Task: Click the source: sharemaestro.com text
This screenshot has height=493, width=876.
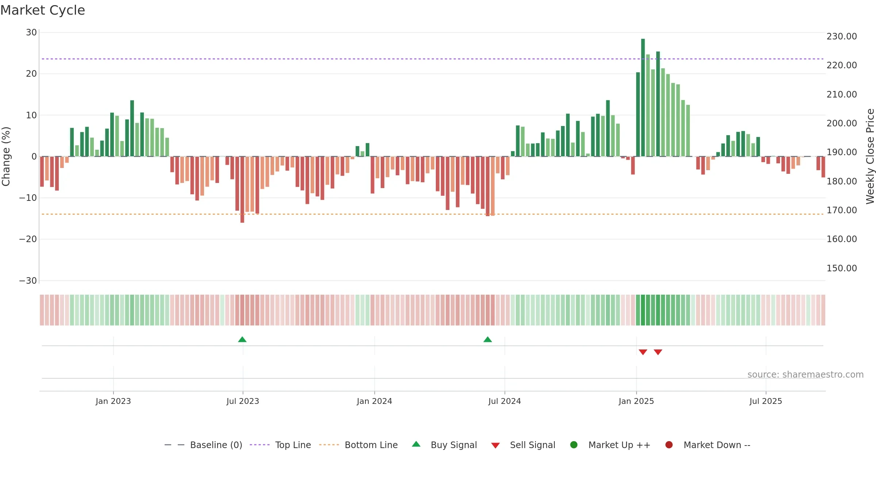Action: click(x=806, y=374)
